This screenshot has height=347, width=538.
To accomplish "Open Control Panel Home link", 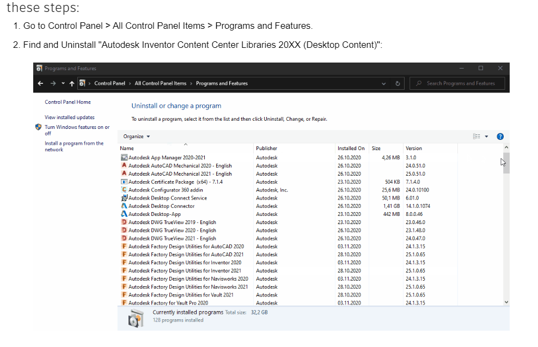I will [68, 102].
